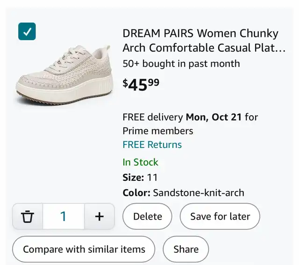Screen dimensions: 299x265
Task: Click the Save for later button
Action: coord(220,216)
